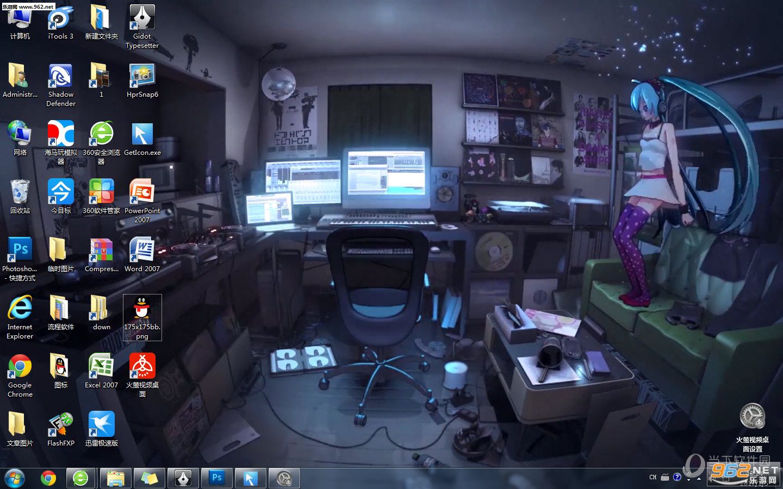
Task: Open the 新建文件夹 folder
Action: (x=101, y=23)
